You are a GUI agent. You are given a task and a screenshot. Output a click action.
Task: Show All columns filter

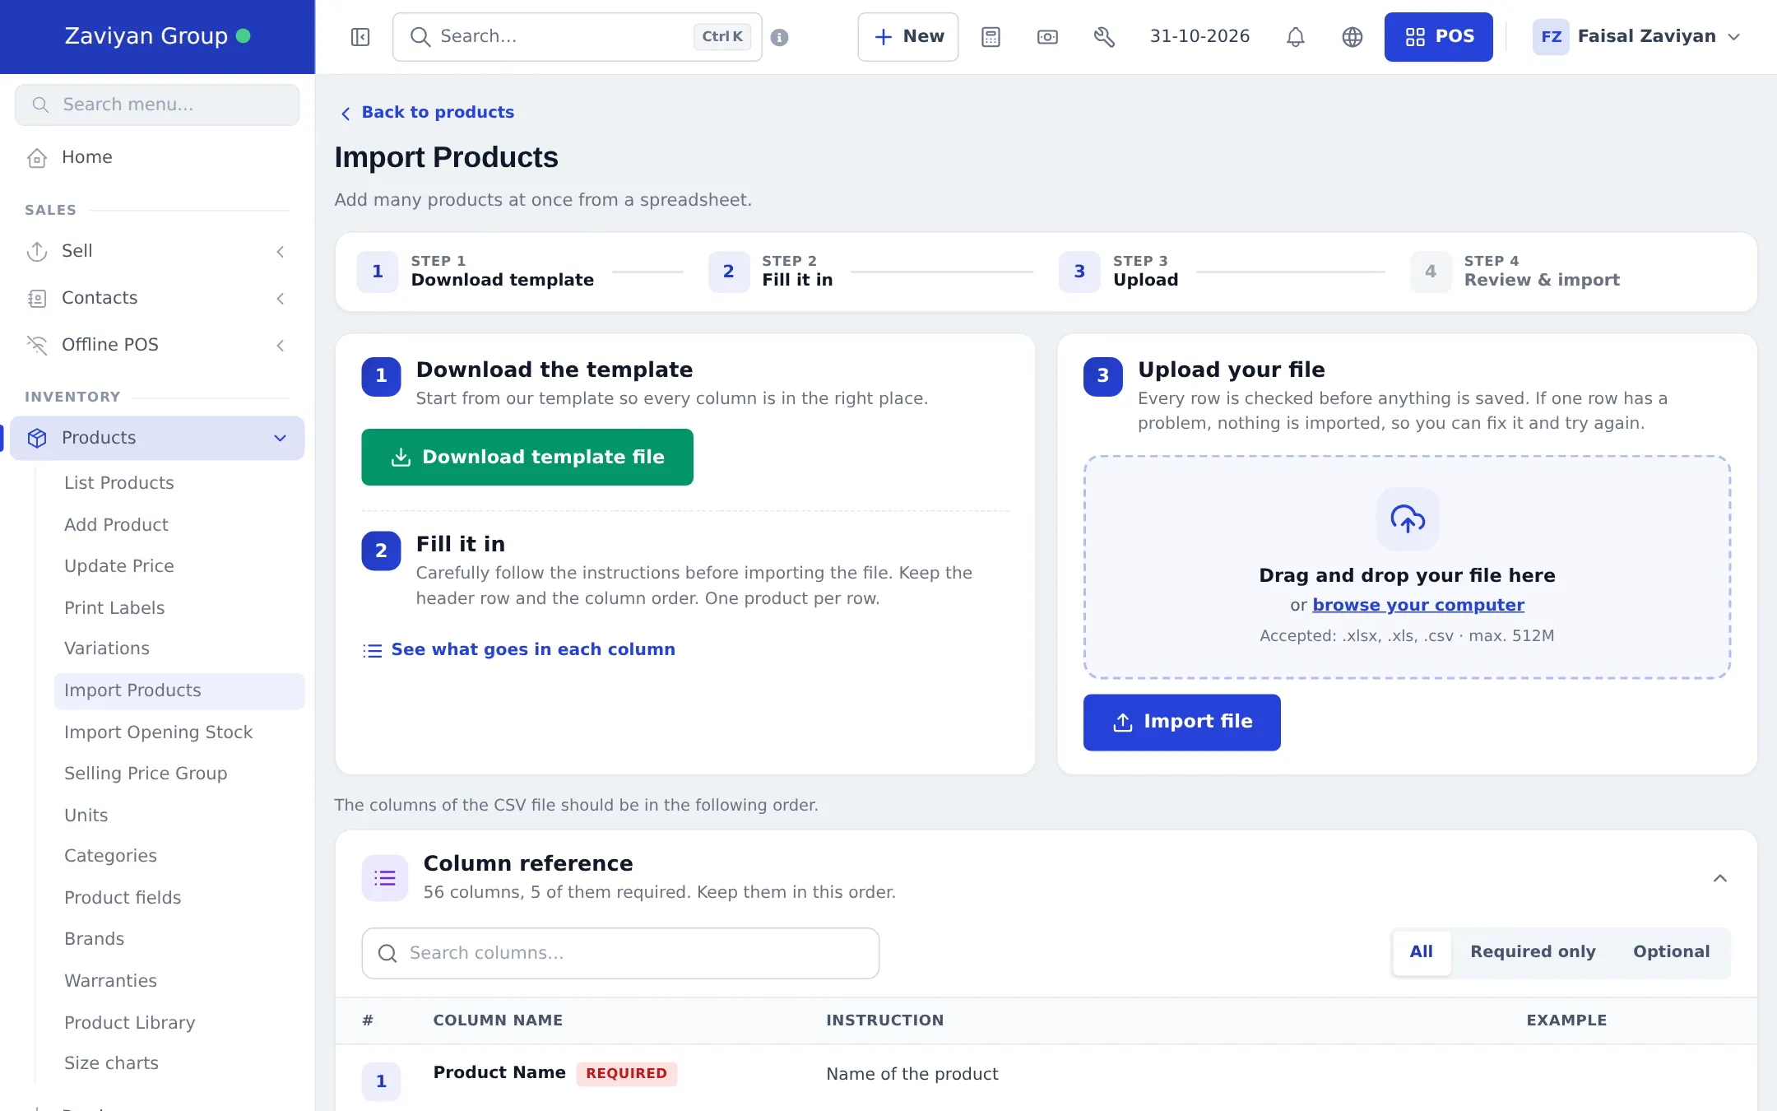point(1421,952)
